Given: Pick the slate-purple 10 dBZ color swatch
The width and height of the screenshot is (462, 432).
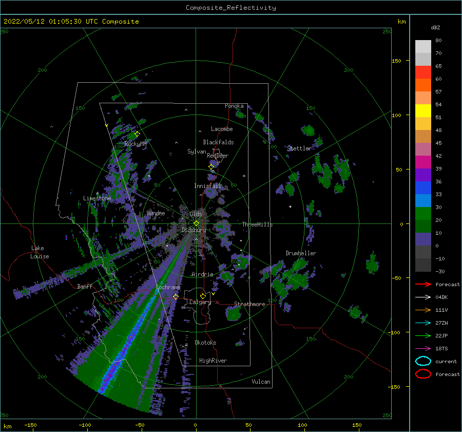Looking at the screenshot, I should [423, 239].
